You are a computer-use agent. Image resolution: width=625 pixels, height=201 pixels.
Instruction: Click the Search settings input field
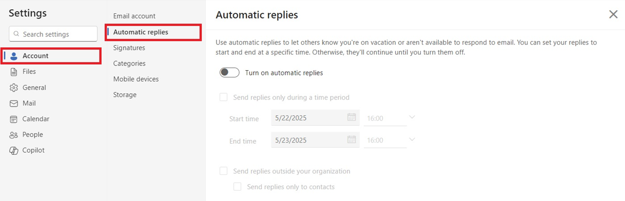point(53,34)
